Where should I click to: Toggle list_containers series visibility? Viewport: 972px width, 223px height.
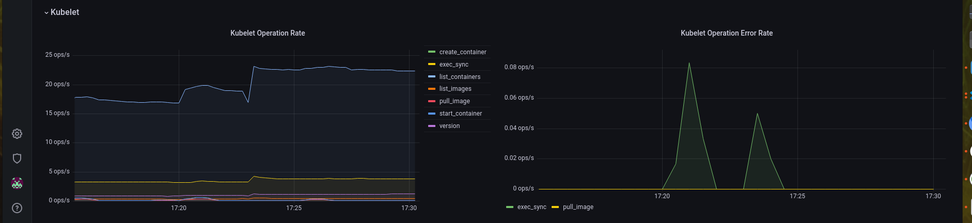point(460,77)
